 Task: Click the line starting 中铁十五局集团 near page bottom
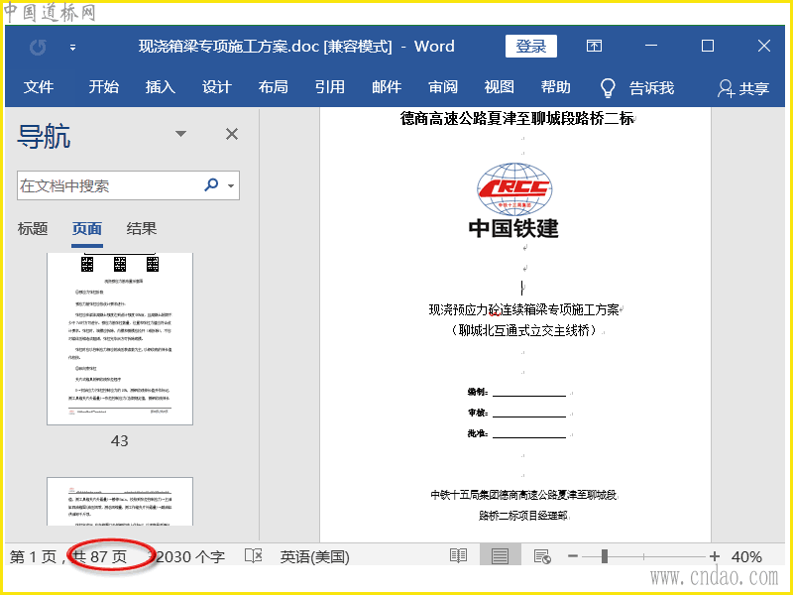pyautogui.click(x=523, y=495)
